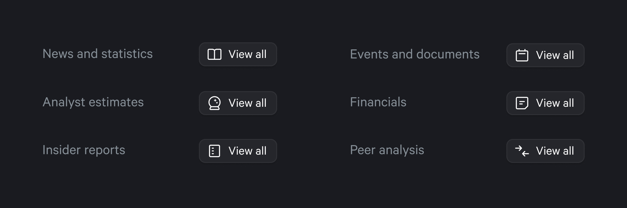Select the 'Peer analysis' heading
The height and width of the screenshot is (208, 627).
click(387, 150)
